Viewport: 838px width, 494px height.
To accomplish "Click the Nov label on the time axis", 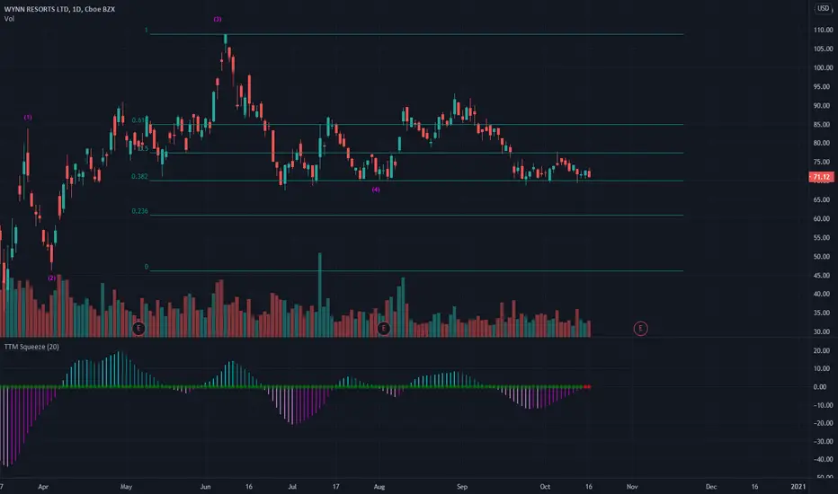I will 632,487.
